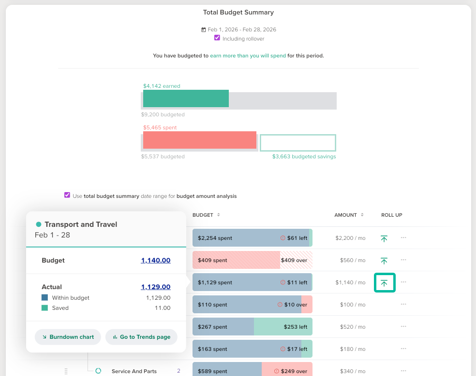Click the $5,537 budgeted label
Screen dimensions: 476x376
[x=163, y=156]
